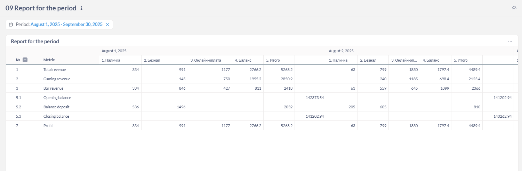Click the Profit row label

[48, 126]
